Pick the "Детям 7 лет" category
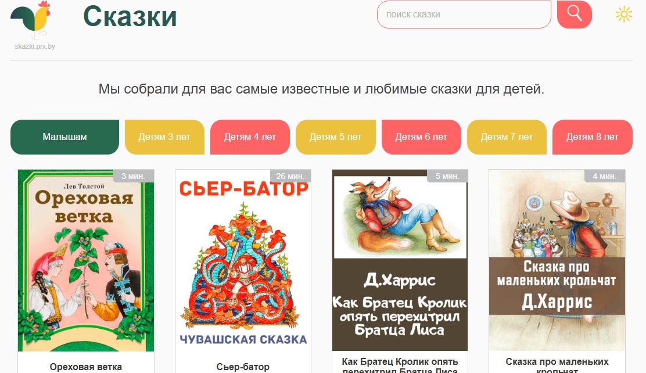The width and height of the screenshot is (646, 373). (507, 137)
